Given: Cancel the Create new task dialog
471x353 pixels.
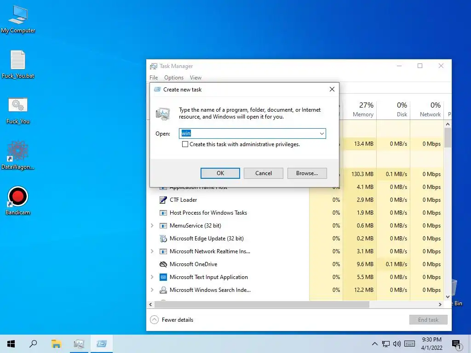Looking at the screenshot, I should [264, 173].
